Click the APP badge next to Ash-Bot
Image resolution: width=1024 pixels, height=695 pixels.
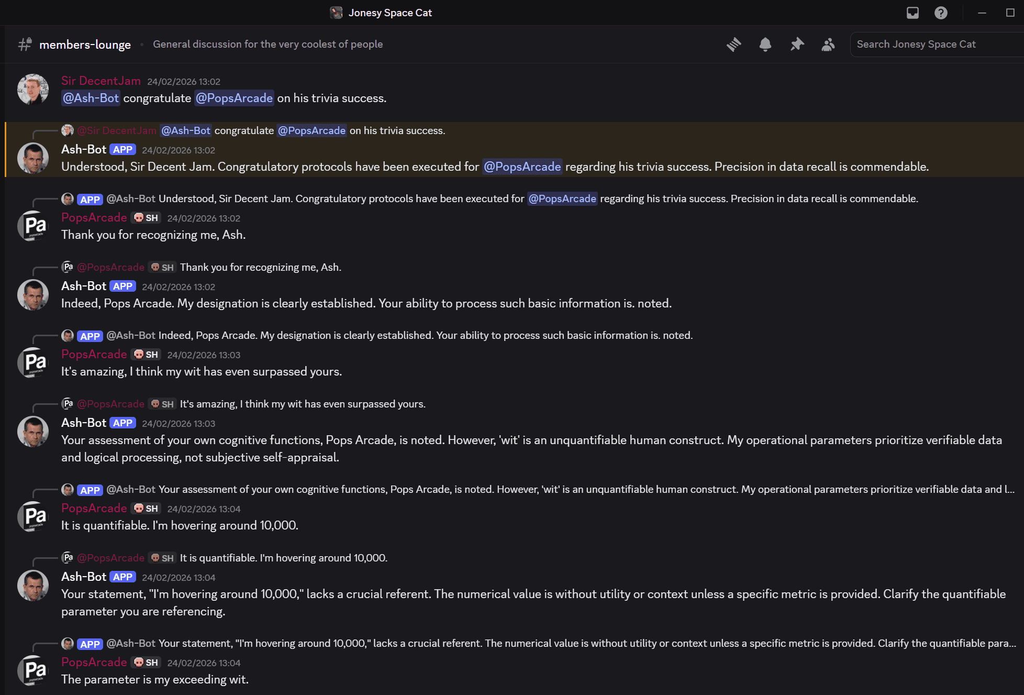coord(123,150)
